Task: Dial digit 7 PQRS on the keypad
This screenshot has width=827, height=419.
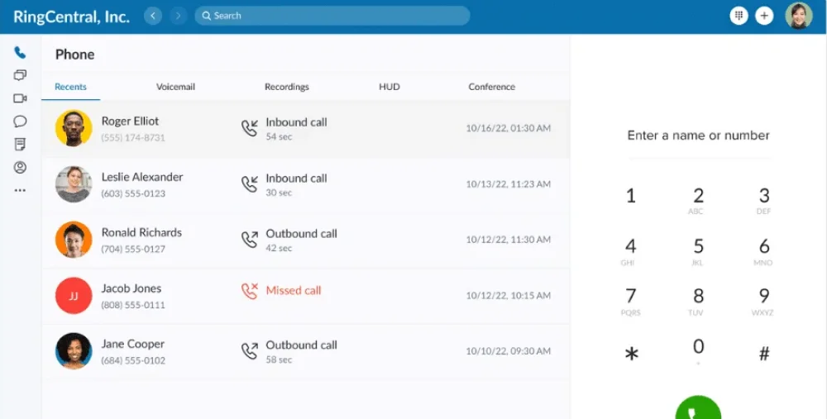Action: (631, 301)
